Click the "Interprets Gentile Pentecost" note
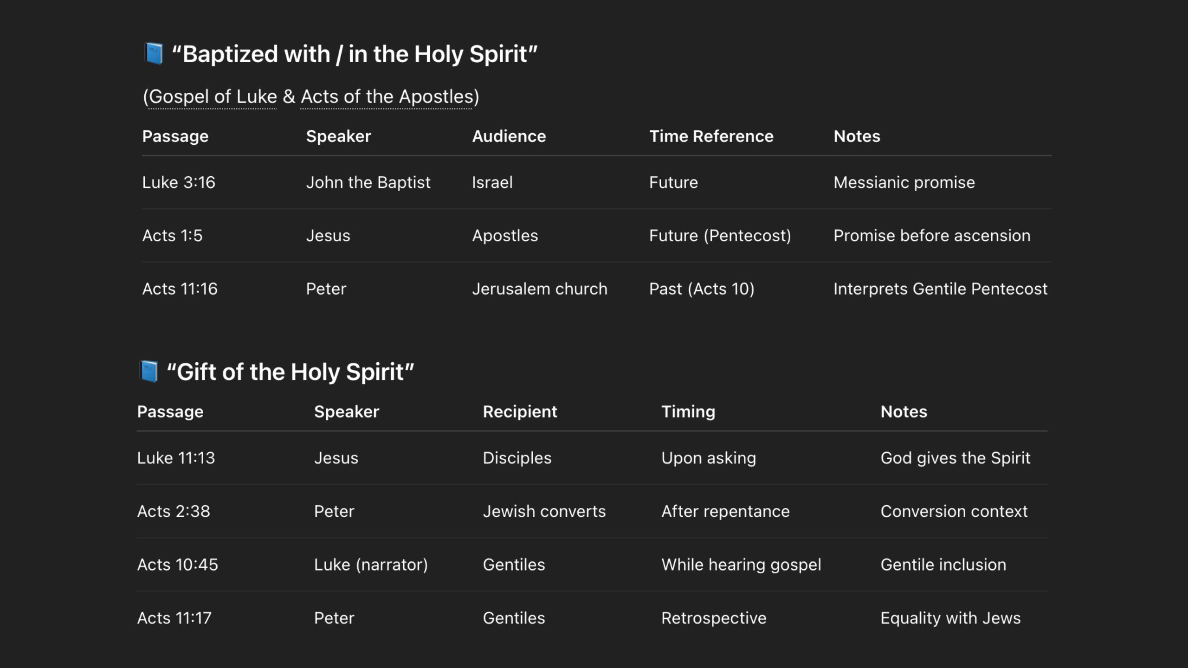The width and height of the screenshot is (1188, 668). tap(940, 289)
